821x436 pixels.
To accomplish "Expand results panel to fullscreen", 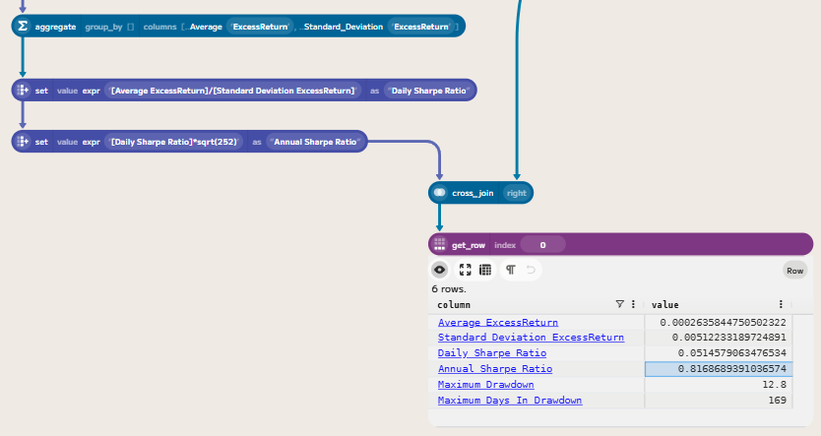I will coord(466,270).
